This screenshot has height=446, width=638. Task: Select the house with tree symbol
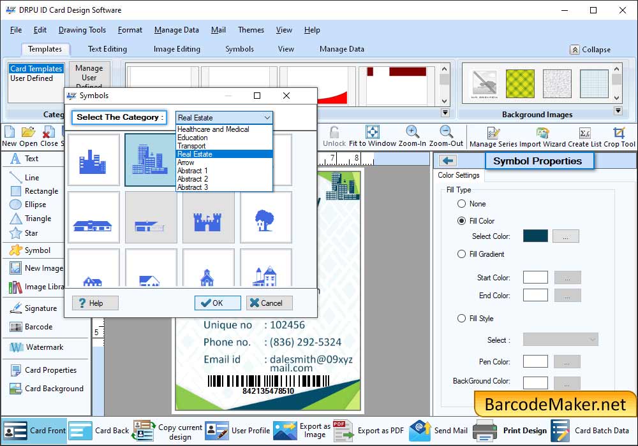click(266, 218)
